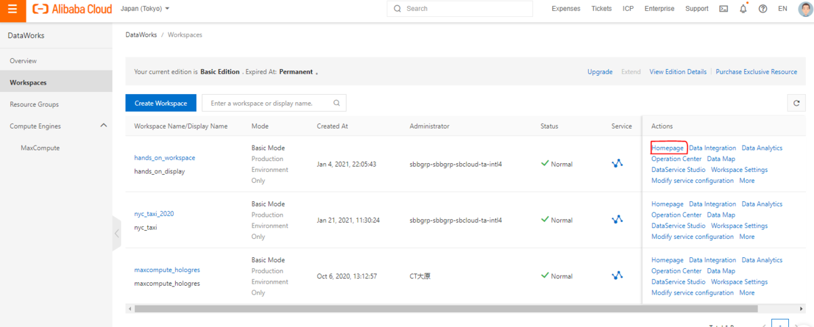Select Workspaces in the sidebar

[56, 83]
